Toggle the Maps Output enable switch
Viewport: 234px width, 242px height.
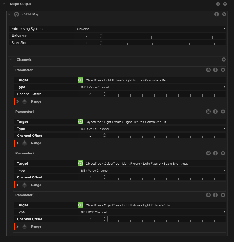coord(218,4)
